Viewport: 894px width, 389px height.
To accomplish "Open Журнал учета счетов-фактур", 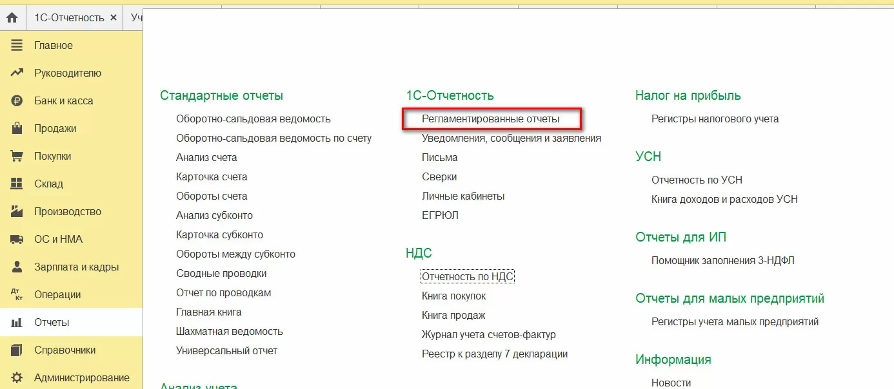I will (489, 335).
